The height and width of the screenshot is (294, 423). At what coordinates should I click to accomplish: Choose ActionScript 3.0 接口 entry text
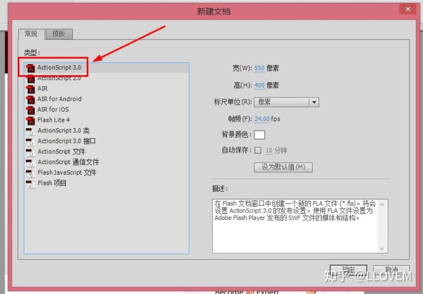coord(66,141)
